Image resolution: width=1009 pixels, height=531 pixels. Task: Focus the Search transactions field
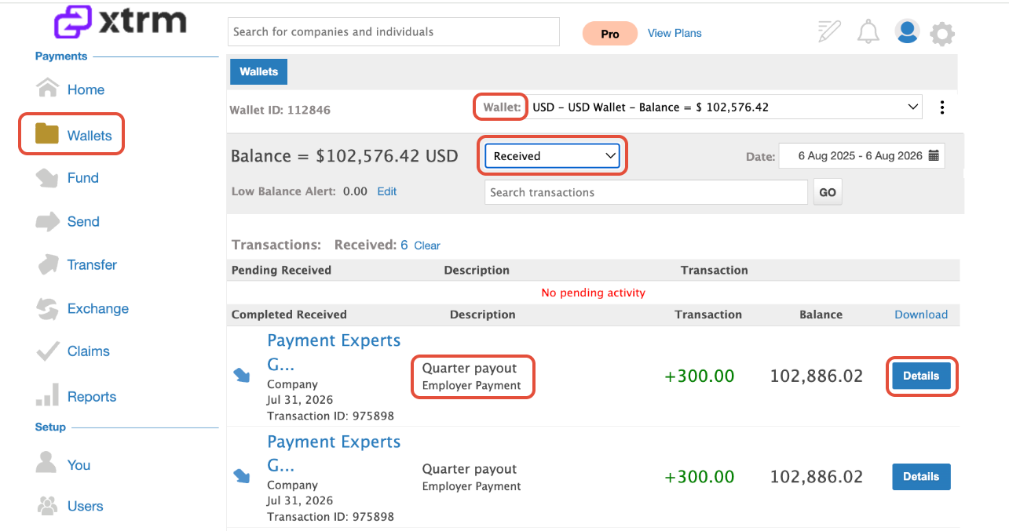point(646,192)
